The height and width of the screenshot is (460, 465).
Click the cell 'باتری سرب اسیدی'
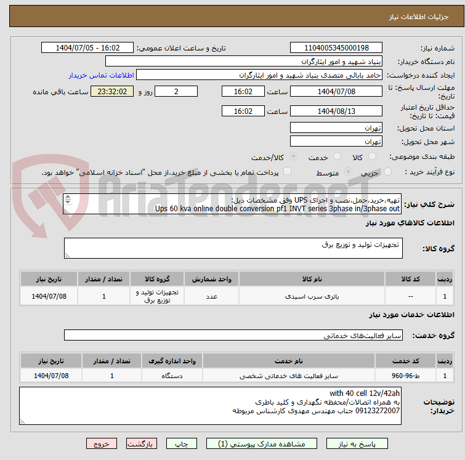pyautogui.click(x=312, y=296)
